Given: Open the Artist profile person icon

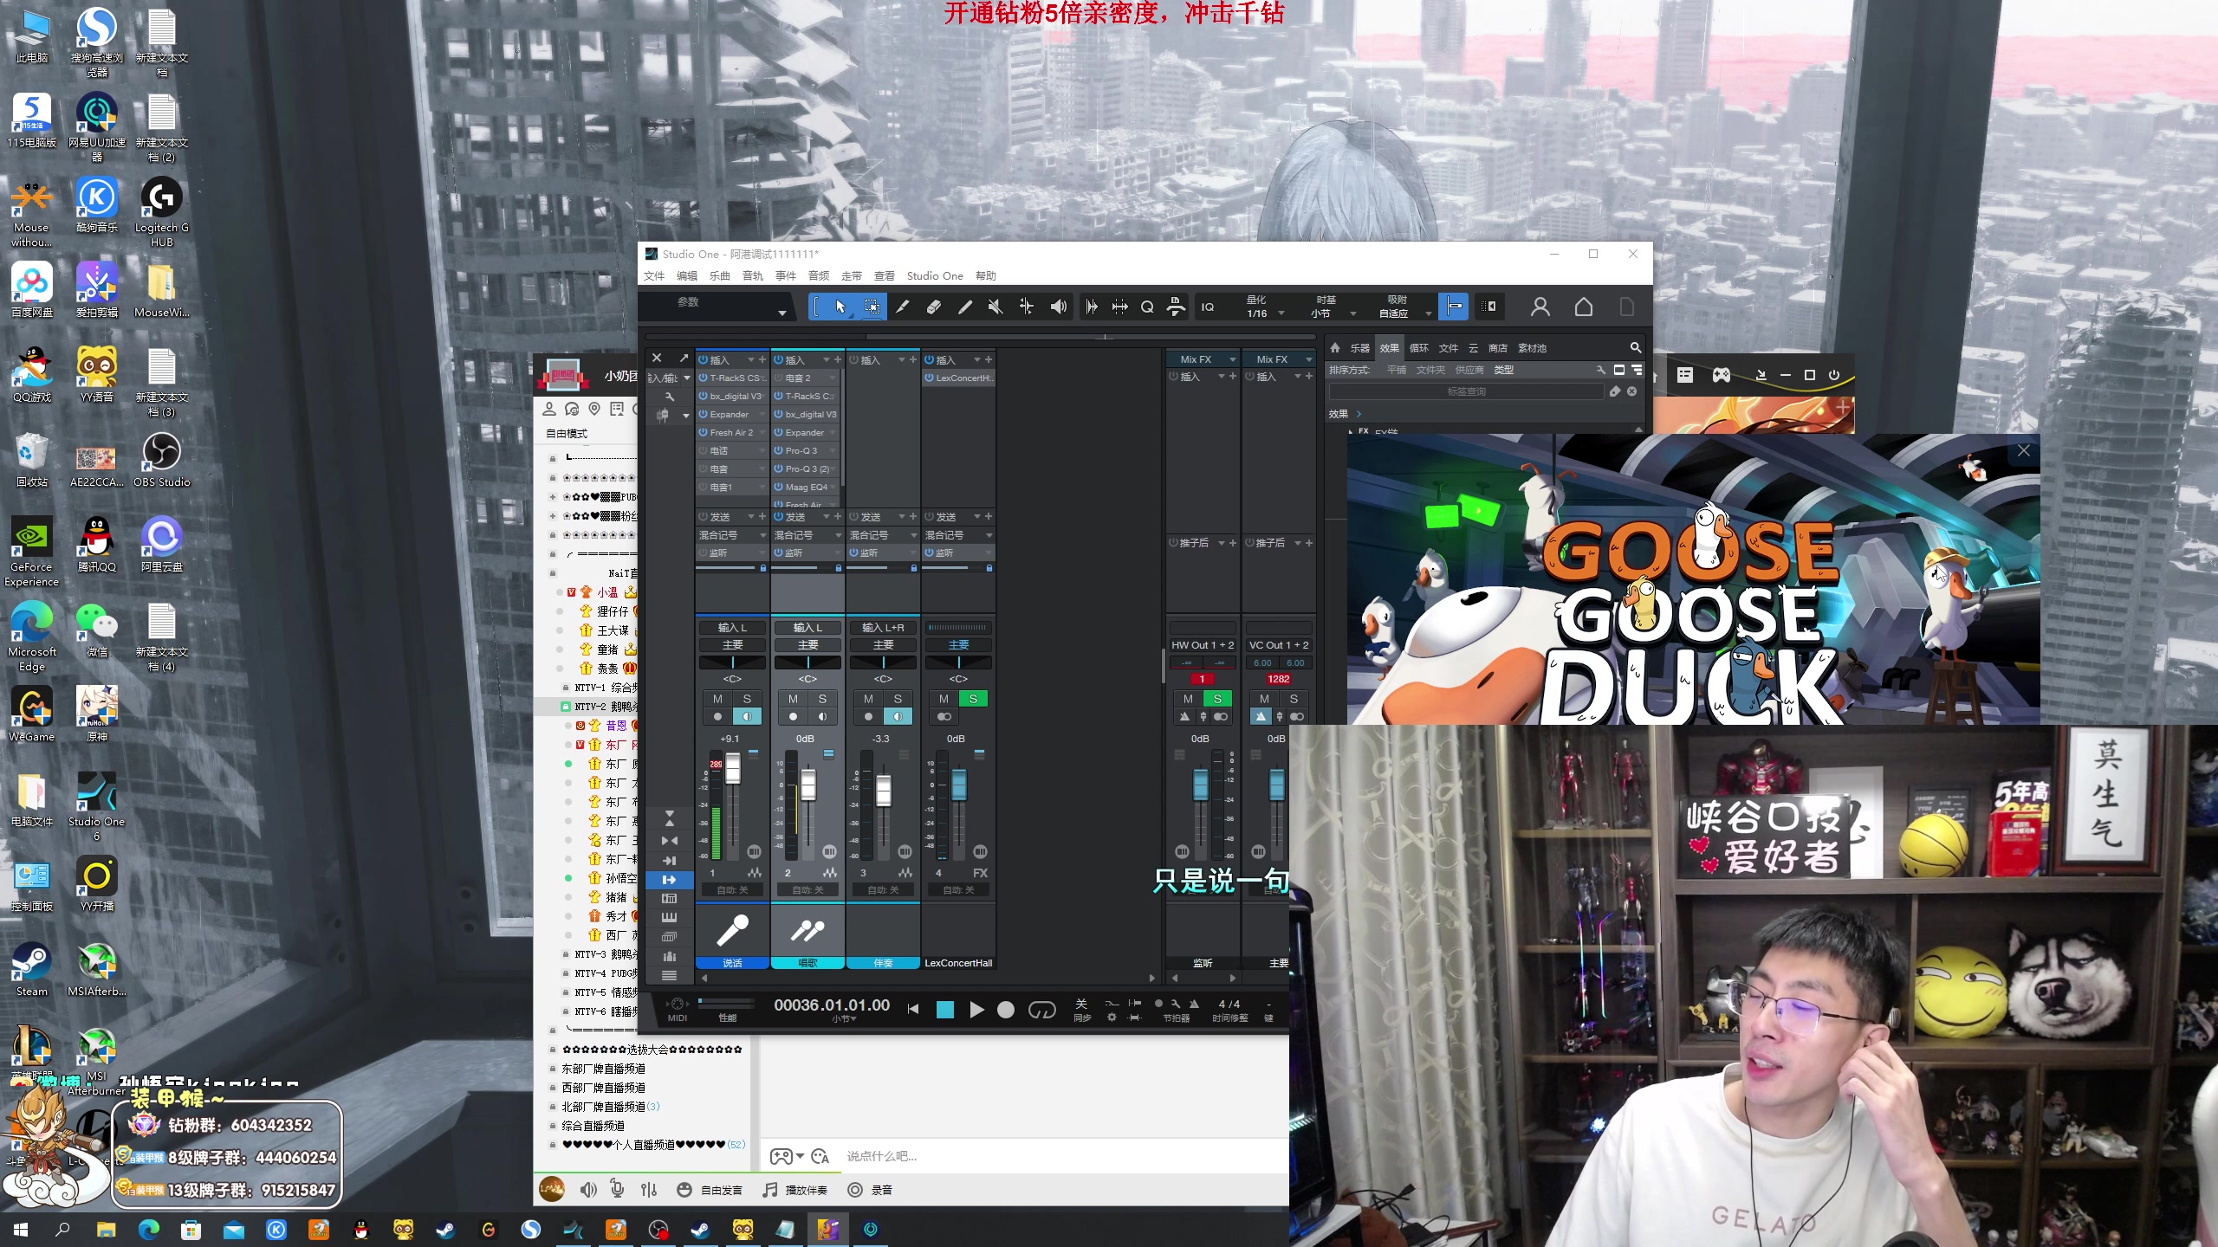Looking at the screenshot, I should point(1540,307).
